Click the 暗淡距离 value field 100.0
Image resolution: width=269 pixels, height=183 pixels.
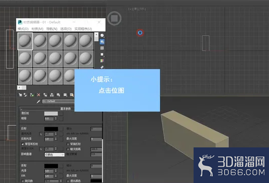(96, 149)
